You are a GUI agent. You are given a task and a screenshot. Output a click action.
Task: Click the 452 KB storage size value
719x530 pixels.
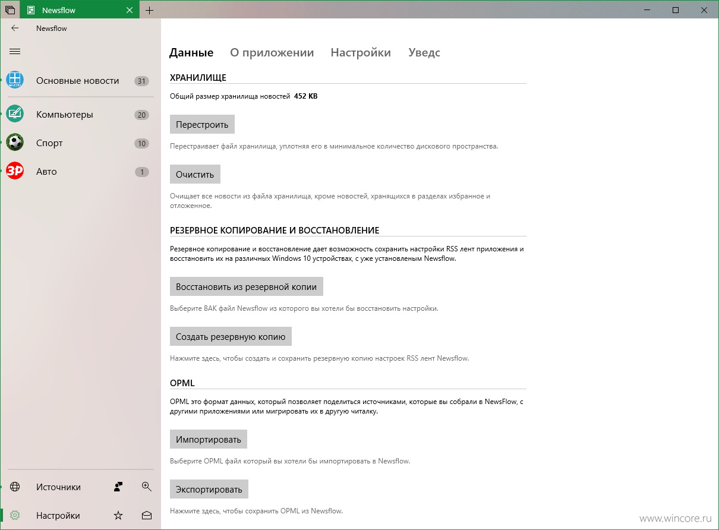pyautogui.click(x=306, y=96)
